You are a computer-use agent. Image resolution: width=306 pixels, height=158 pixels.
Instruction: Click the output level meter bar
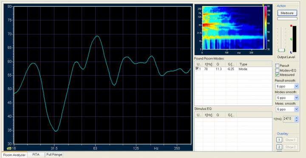click(294, 39)
